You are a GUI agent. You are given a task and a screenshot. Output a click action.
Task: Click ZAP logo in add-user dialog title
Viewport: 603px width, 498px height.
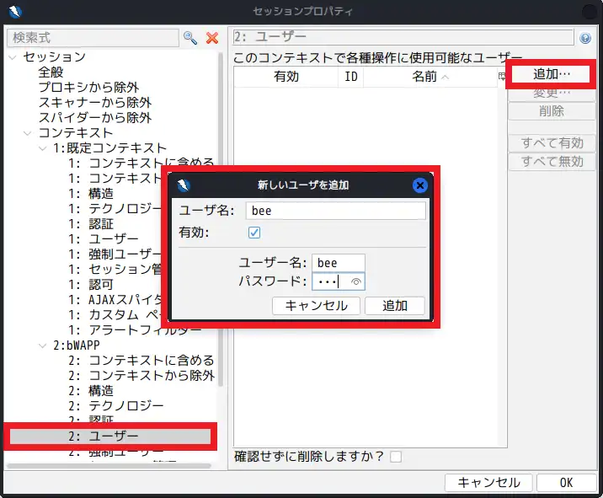click(x=184, y=185)
